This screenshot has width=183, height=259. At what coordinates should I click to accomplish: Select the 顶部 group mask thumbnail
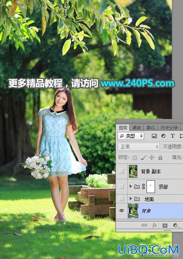151,186
